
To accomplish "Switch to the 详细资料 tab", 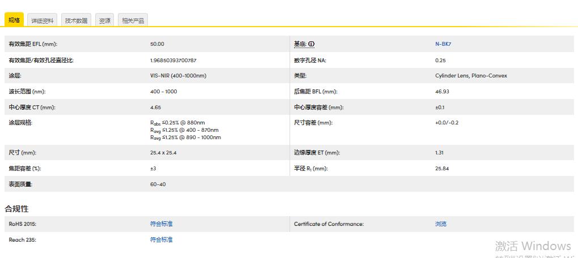I will (42, 20).
